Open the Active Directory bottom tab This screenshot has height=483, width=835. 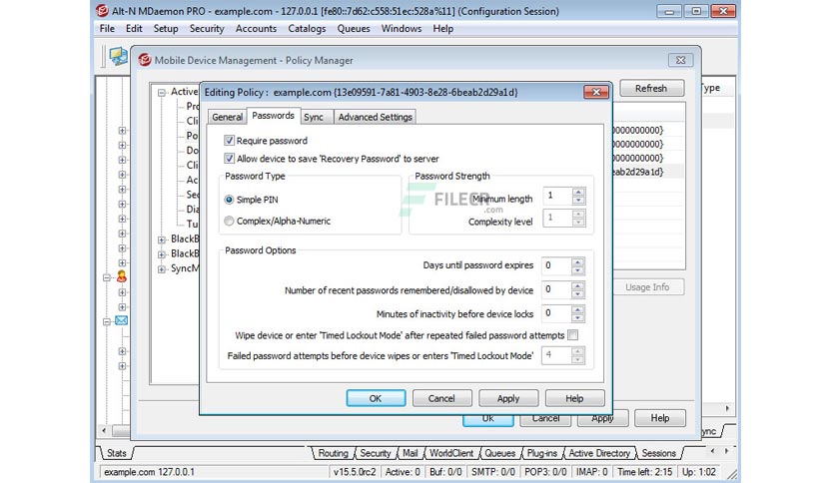599,453
